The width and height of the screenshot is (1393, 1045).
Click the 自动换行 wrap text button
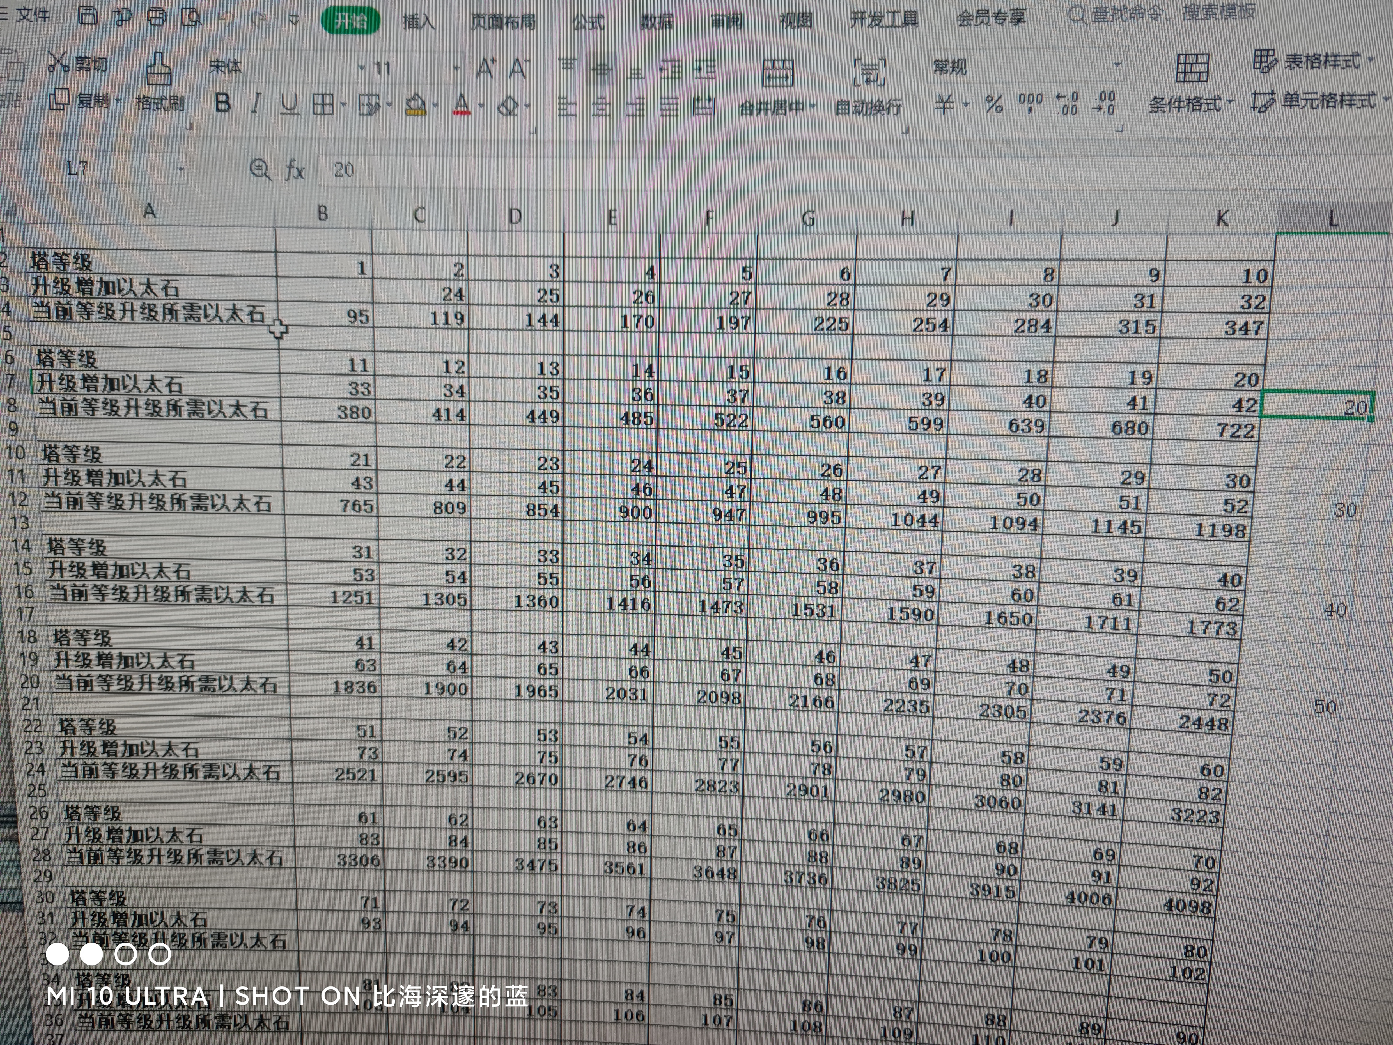point(869,87)
